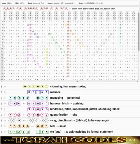This screenshot has height=144, width=140.
Task: Click row number 20 in the matrix
Action: (x=2, y=79)
